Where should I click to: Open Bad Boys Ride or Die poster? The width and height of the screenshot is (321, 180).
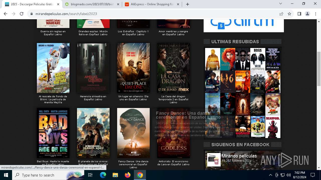point(53,133)
